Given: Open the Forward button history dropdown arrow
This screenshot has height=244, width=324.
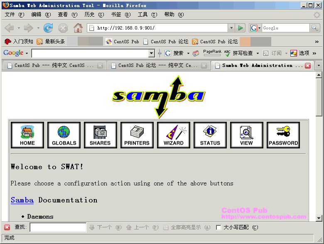Looking at the screenshot, I should (38, 28).
